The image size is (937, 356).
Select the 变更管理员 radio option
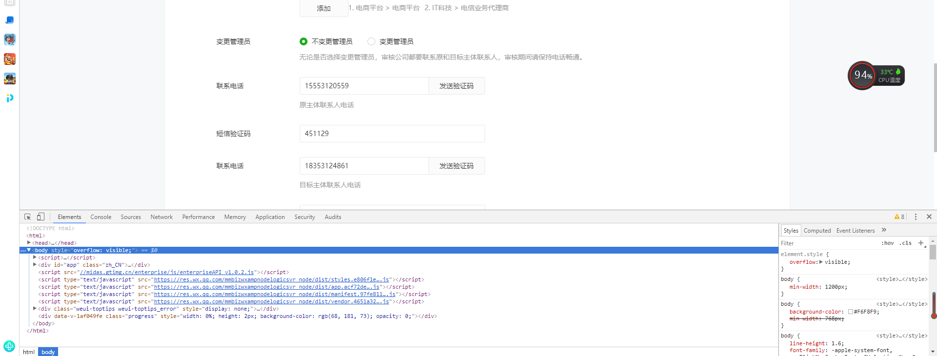371,41
